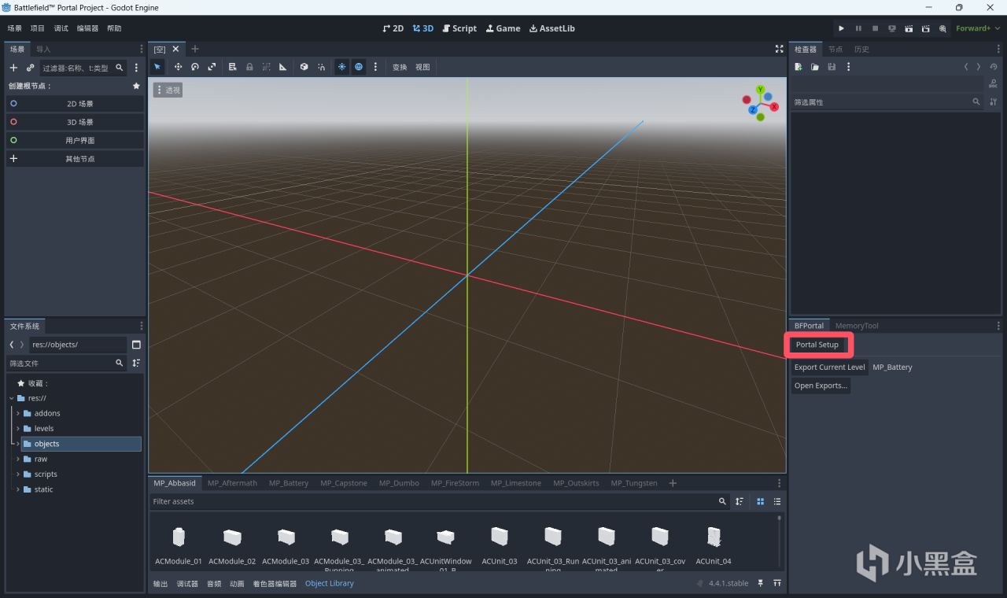Viewport: 1007px width, 598px height.
Task: Click the Run Current Scene clapperboard icon
Action: [909, 28]
